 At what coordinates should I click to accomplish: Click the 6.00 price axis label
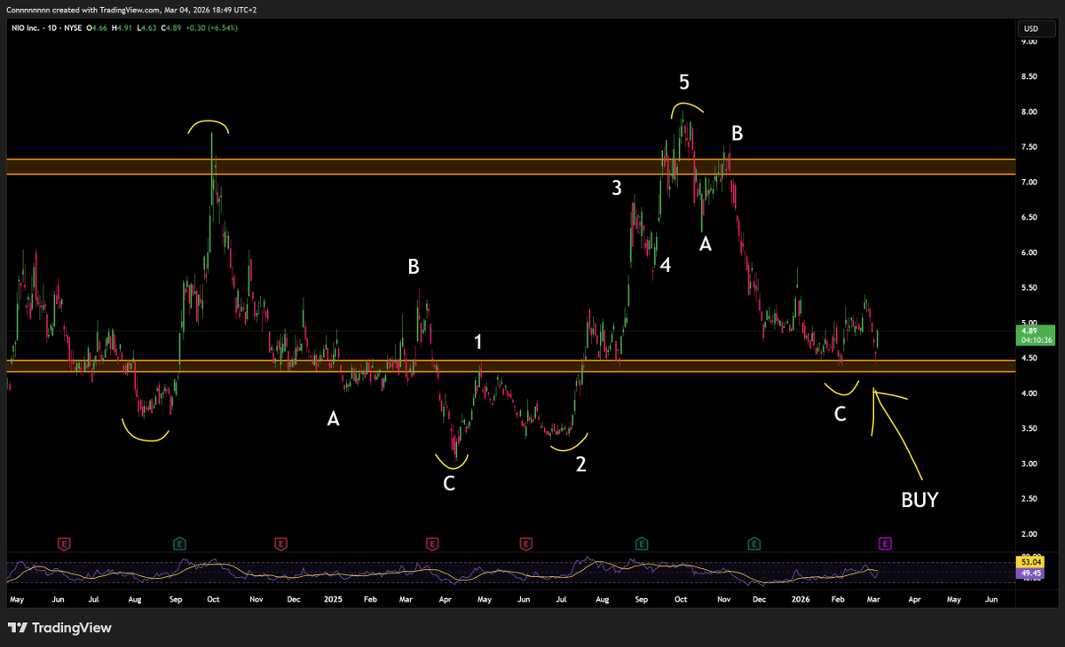pos(1029,253)
